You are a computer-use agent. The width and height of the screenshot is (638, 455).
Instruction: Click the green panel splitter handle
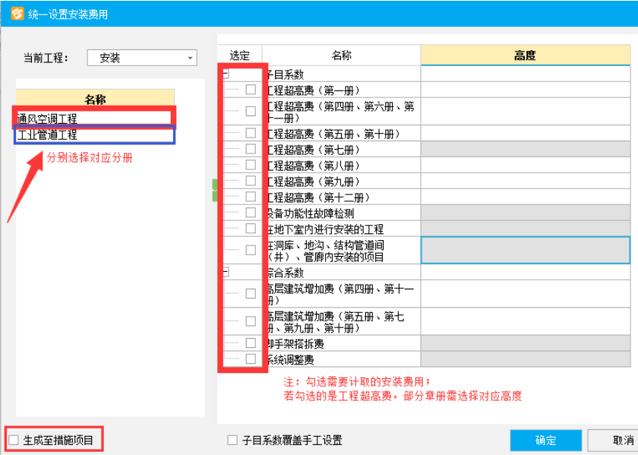(215, 190)
